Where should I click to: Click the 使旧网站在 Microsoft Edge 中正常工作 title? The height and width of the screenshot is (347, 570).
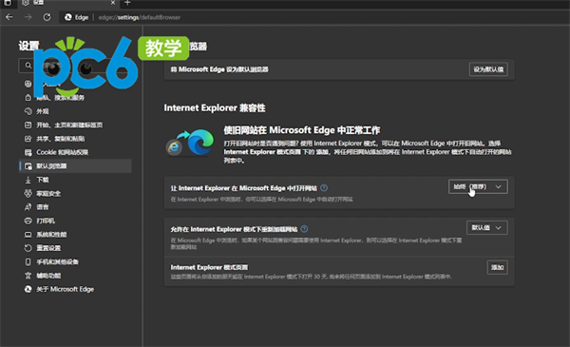point(302,130)
